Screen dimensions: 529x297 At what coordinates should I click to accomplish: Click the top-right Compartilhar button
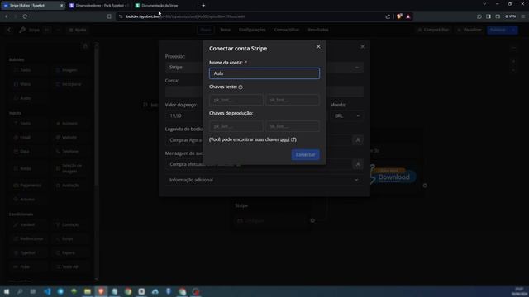pos(433,30)
